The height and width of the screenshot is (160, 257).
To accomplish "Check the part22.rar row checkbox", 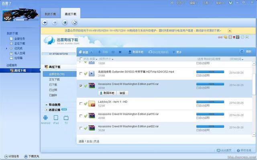I will pyautogui.click(x=81, y=128).
